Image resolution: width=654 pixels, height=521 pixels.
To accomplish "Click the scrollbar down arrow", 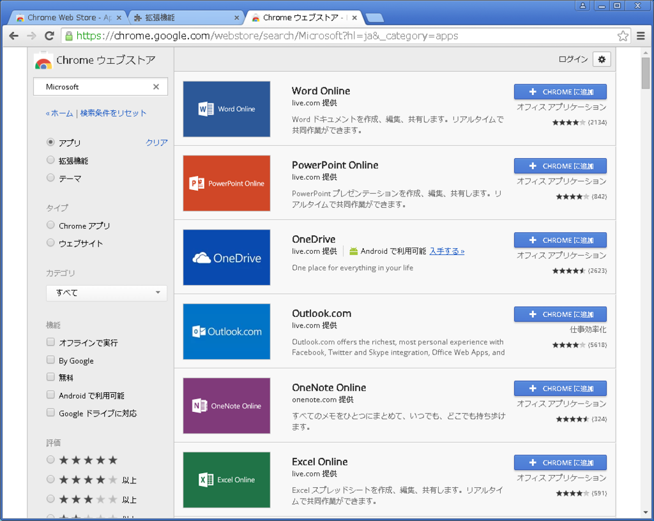I will [x=646, y=512].
